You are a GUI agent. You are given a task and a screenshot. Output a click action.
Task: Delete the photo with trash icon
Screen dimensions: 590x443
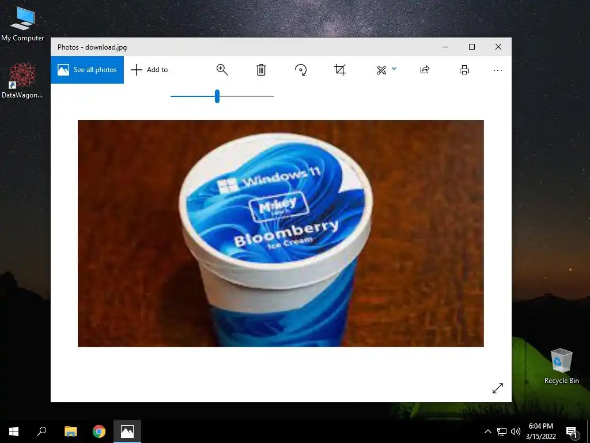[x=261, y=70]
